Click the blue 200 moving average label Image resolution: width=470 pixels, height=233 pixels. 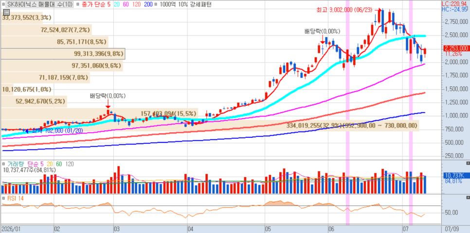click(148, 5)
